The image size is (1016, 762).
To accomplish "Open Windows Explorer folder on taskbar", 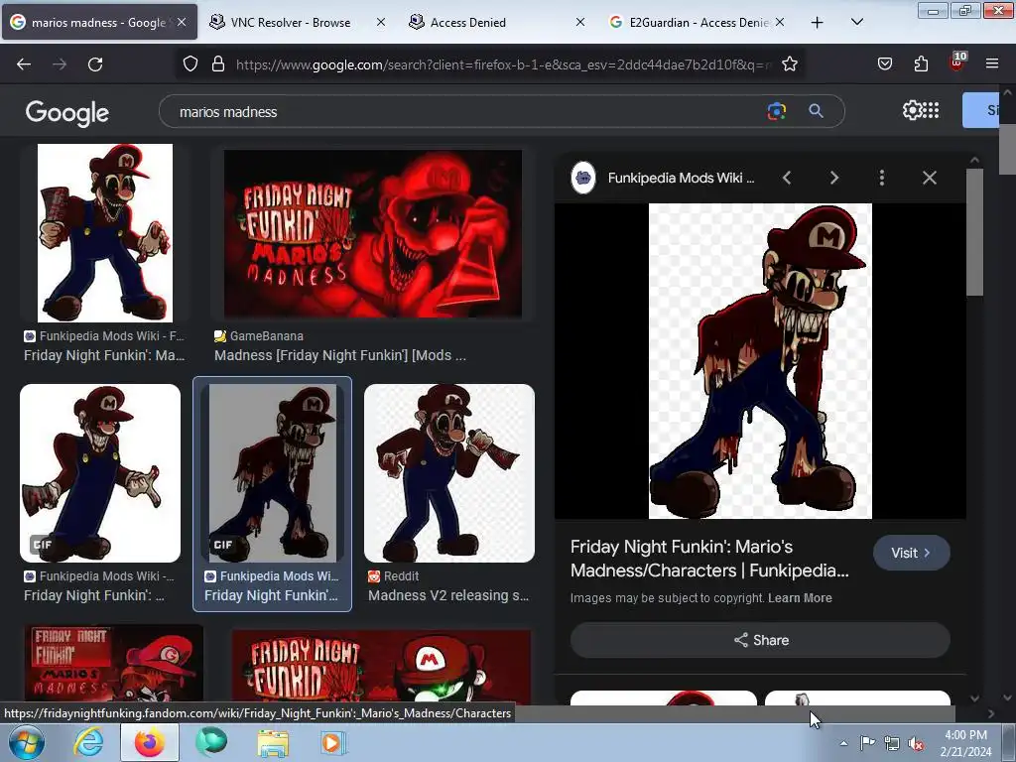I will (273, 742).
